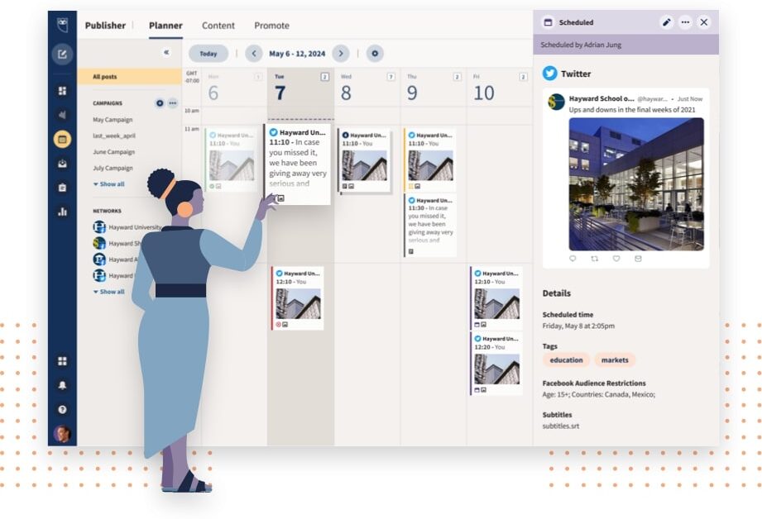Screen dimensions: 762x519
Task: Click the Today button
Action: pyautogui.click(x=208, y=54)
